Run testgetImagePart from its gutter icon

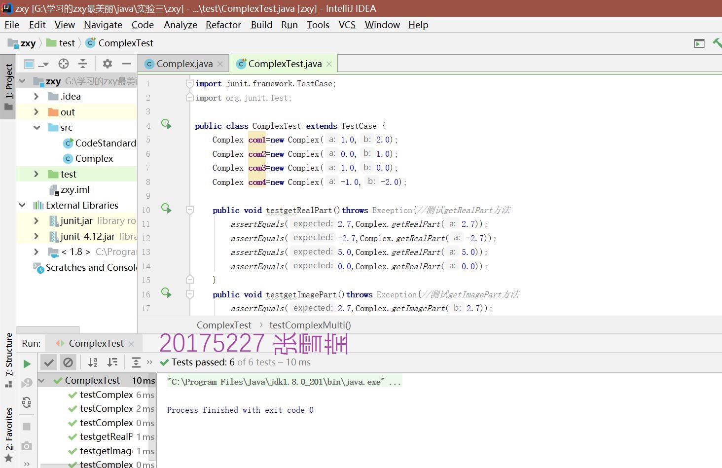[166, 292]
